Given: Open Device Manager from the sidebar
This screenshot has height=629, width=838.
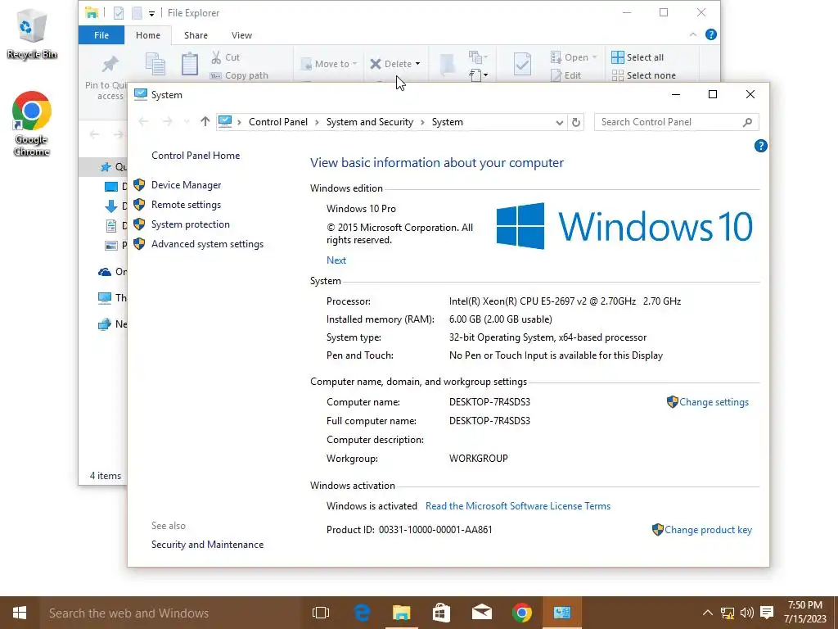Looking at the screenshot, I should click(186, 185).
